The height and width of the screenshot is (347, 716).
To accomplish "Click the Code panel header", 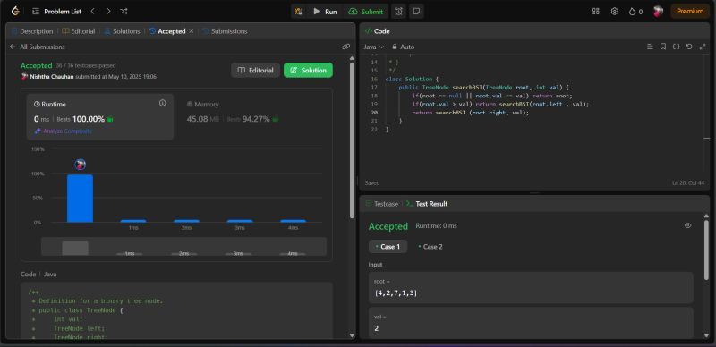I will coord(377,31).
